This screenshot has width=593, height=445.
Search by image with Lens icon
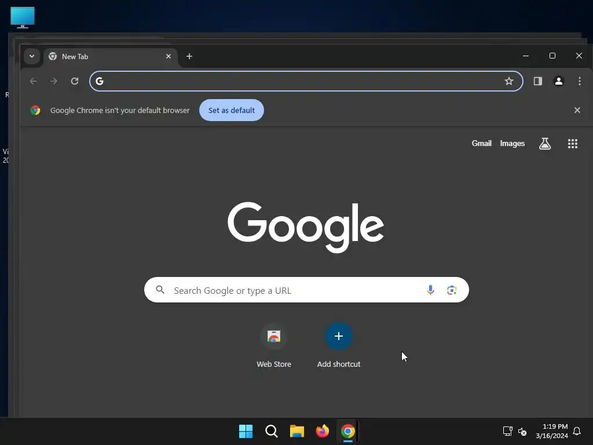(x=452, y=290)
